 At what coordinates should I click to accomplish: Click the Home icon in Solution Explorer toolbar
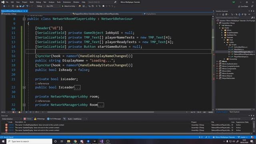(223, 14)
